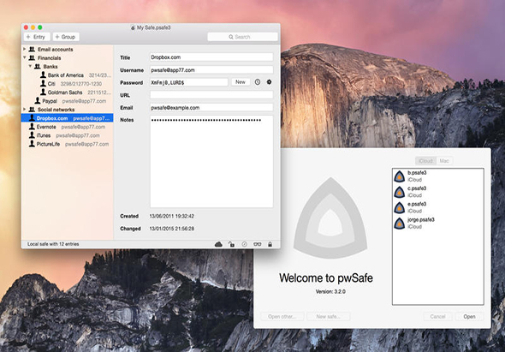
Task: Click the Banks group icon
Action: (x=38, y=67)
